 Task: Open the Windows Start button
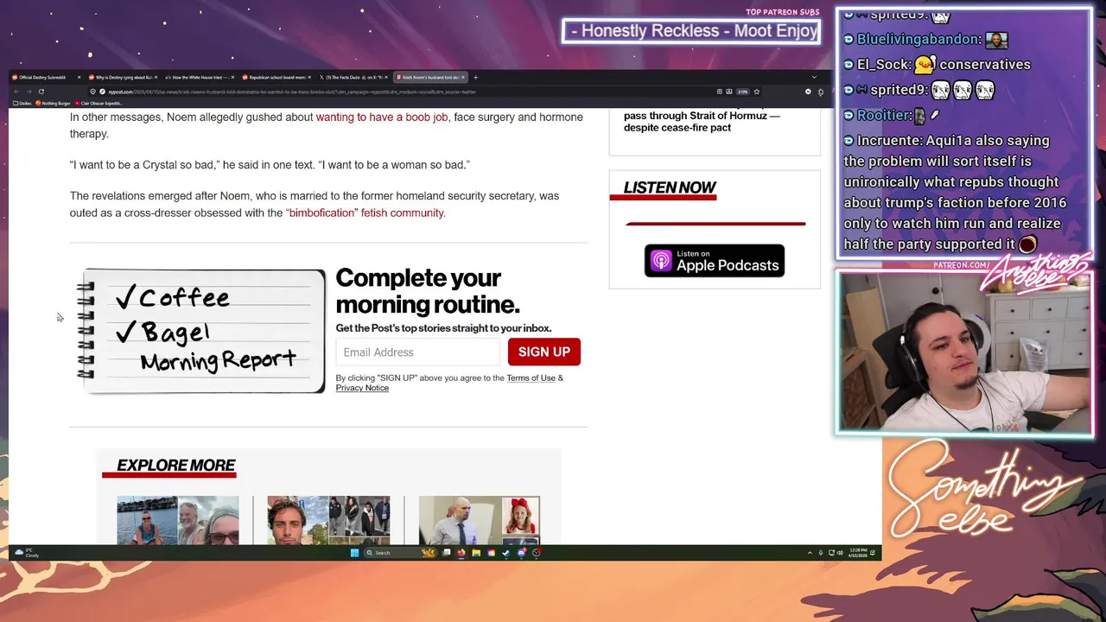[x=354, y=553]
